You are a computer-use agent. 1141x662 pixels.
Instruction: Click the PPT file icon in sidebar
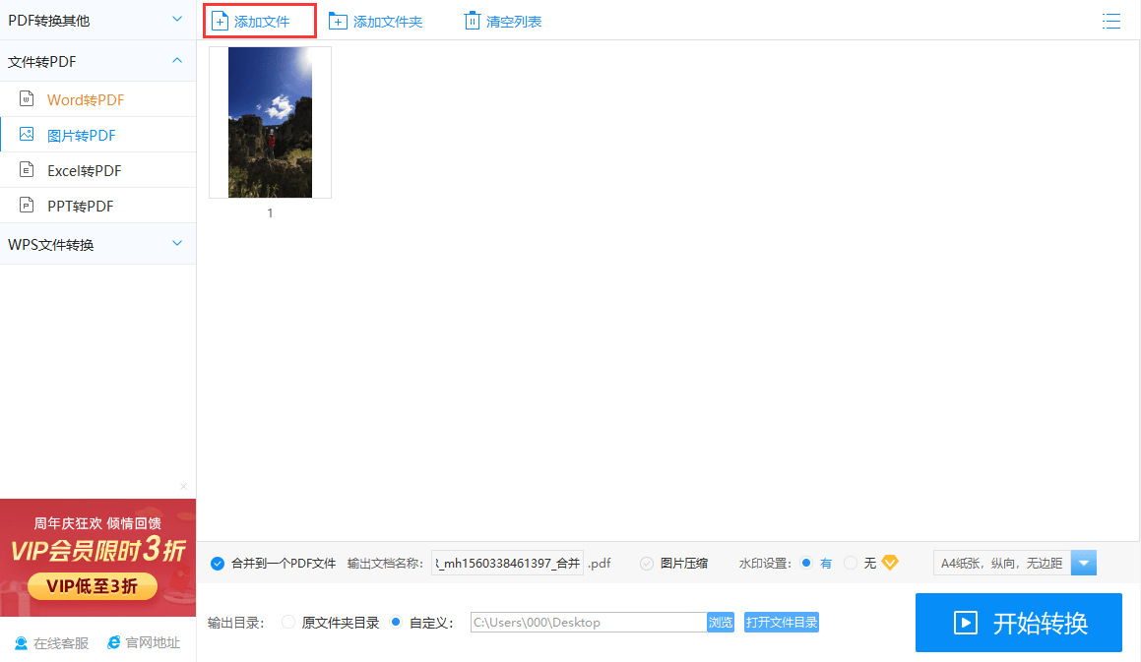(27, 206)
